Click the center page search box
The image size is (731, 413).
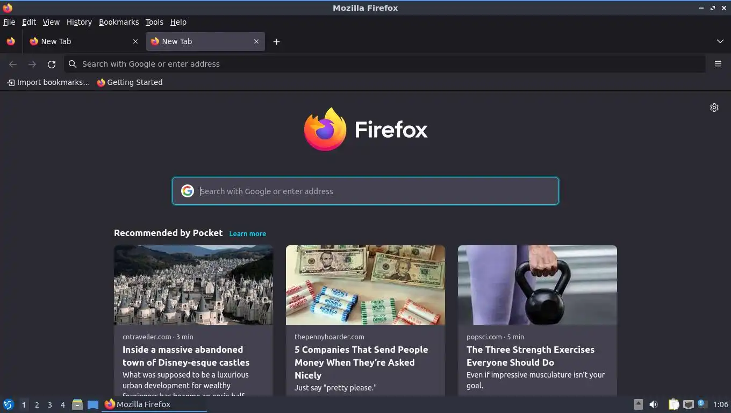click(365, 191)
